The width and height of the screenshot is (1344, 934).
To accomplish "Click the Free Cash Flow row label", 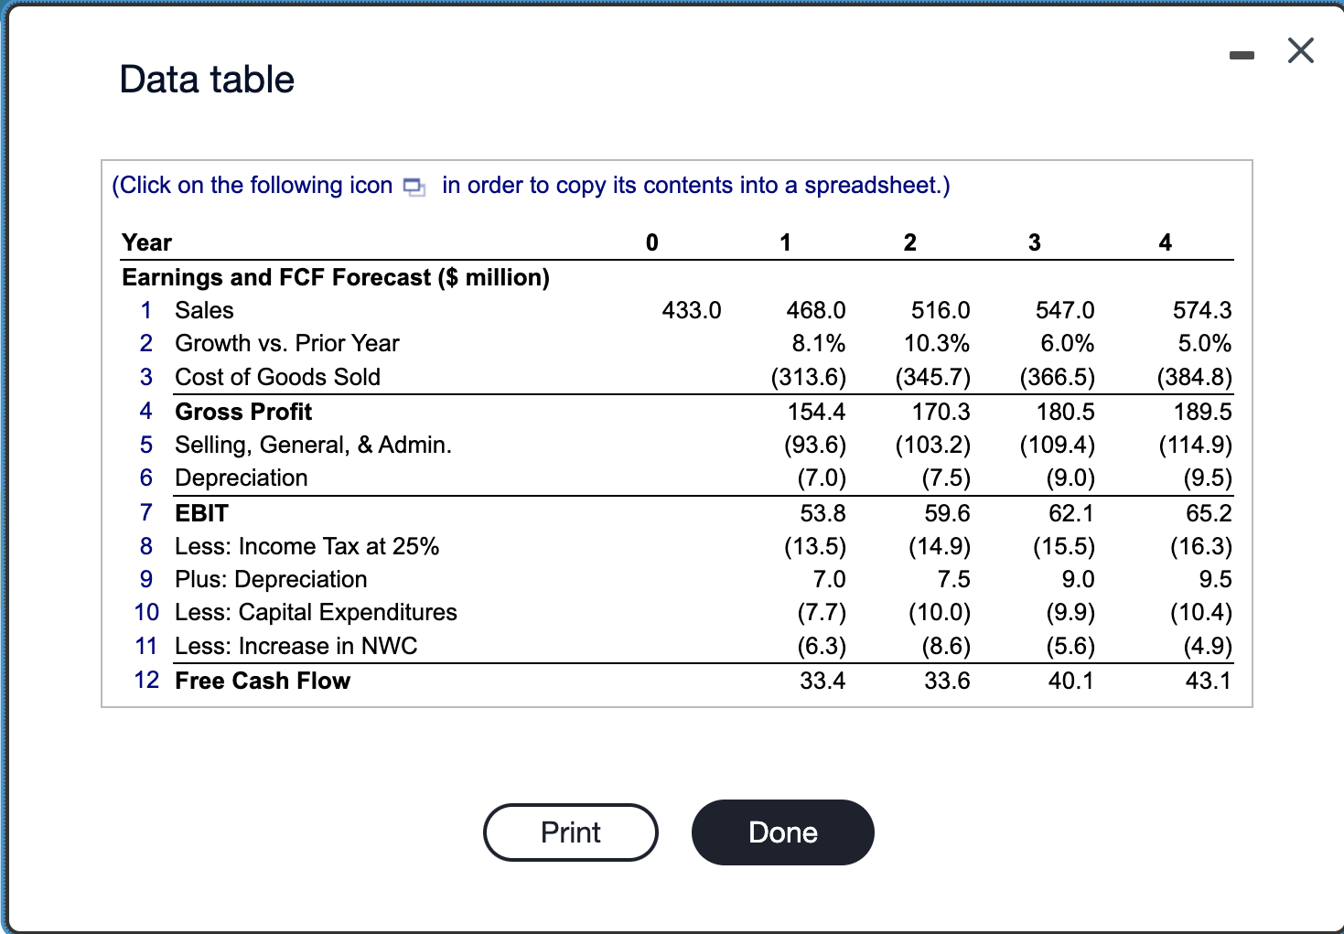I will [263, 681].
